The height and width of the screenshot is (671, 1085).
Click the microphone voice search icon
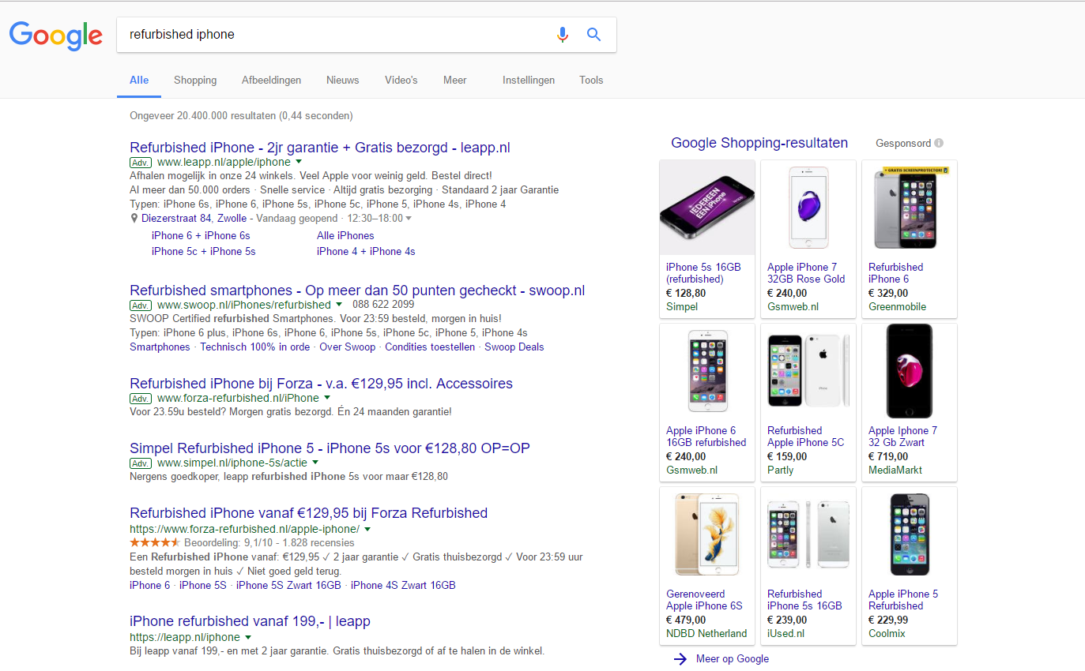562,35
